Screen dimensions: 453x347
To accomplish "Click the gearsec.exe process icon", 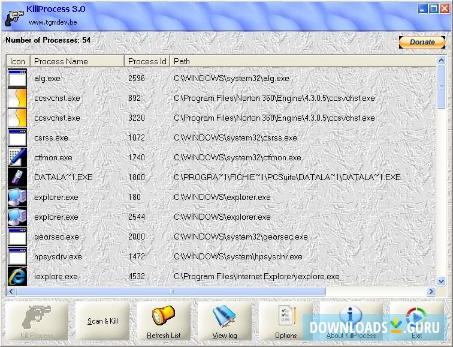I will coord(17,237).
